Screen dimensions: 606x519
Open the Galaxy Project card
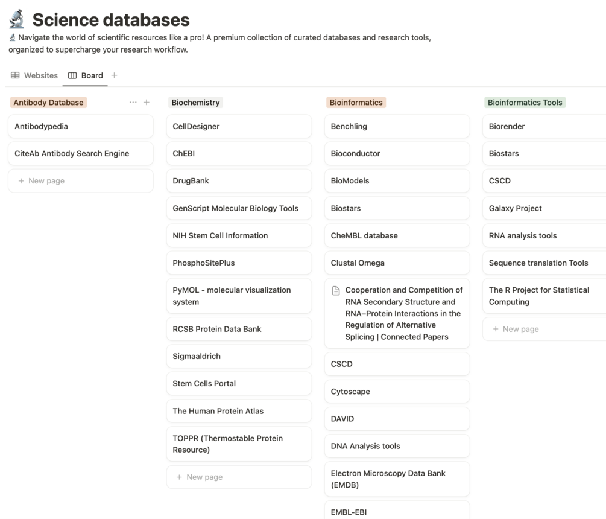coord(543,208)
